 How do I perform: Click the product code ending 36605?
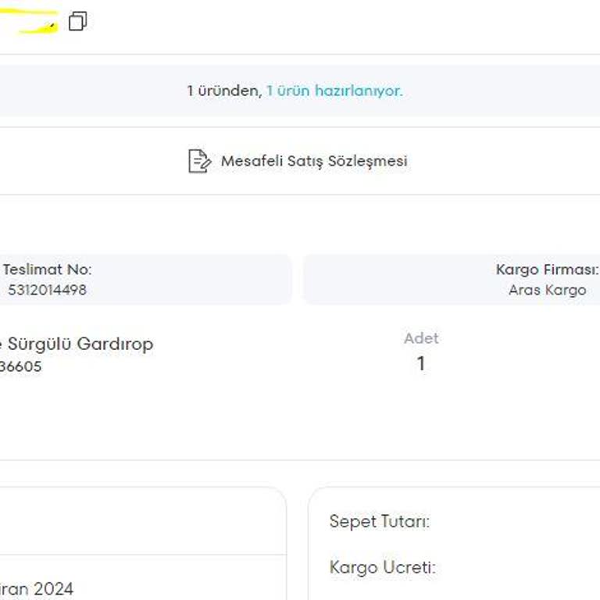point(20,366)
